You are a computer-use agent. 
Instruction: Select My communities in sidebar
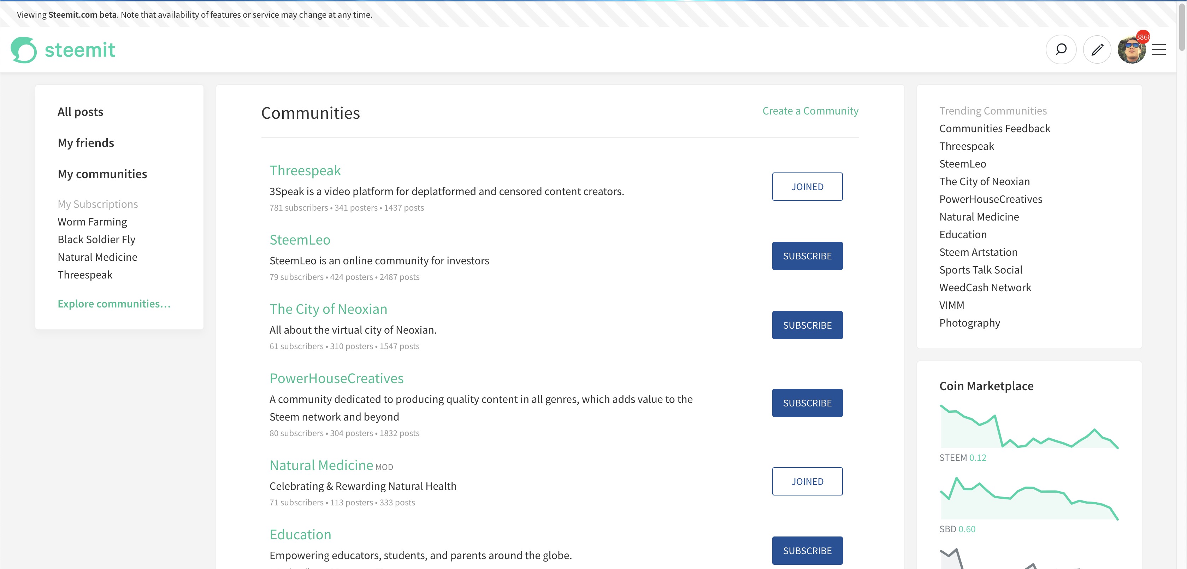(102, 174)
